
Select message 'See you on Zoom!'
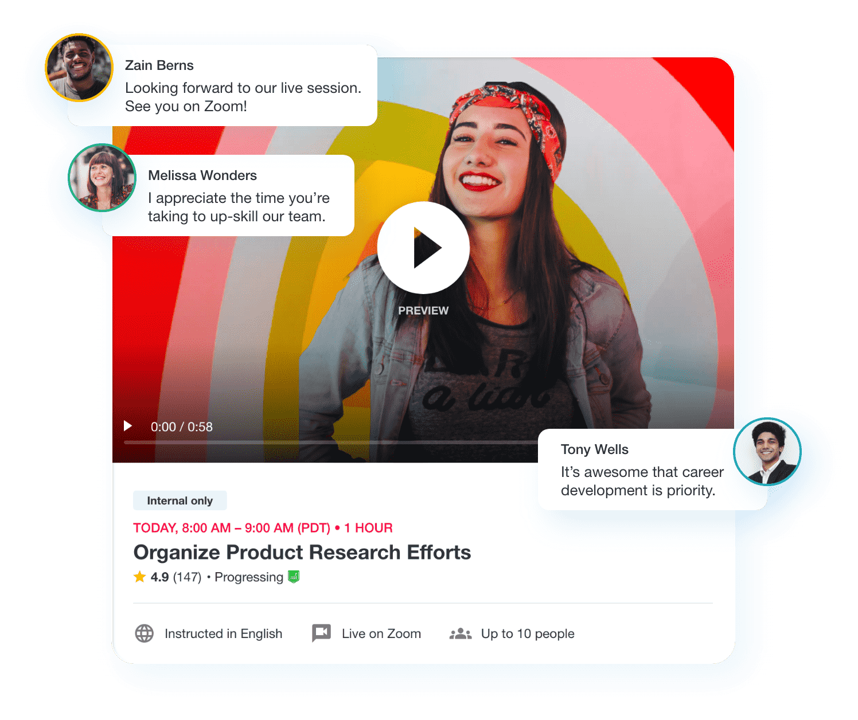[x=186, y=107]
